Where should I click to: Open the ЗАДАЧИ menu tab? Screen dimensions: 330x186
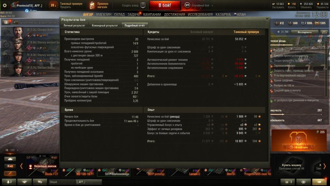click(134, 15)
